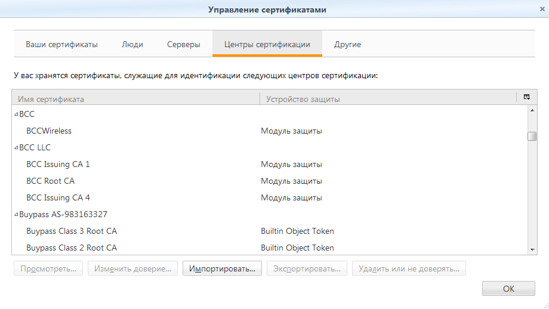Open the Люди tab
This screenshot has width=549, height=309.
point(132,45)
